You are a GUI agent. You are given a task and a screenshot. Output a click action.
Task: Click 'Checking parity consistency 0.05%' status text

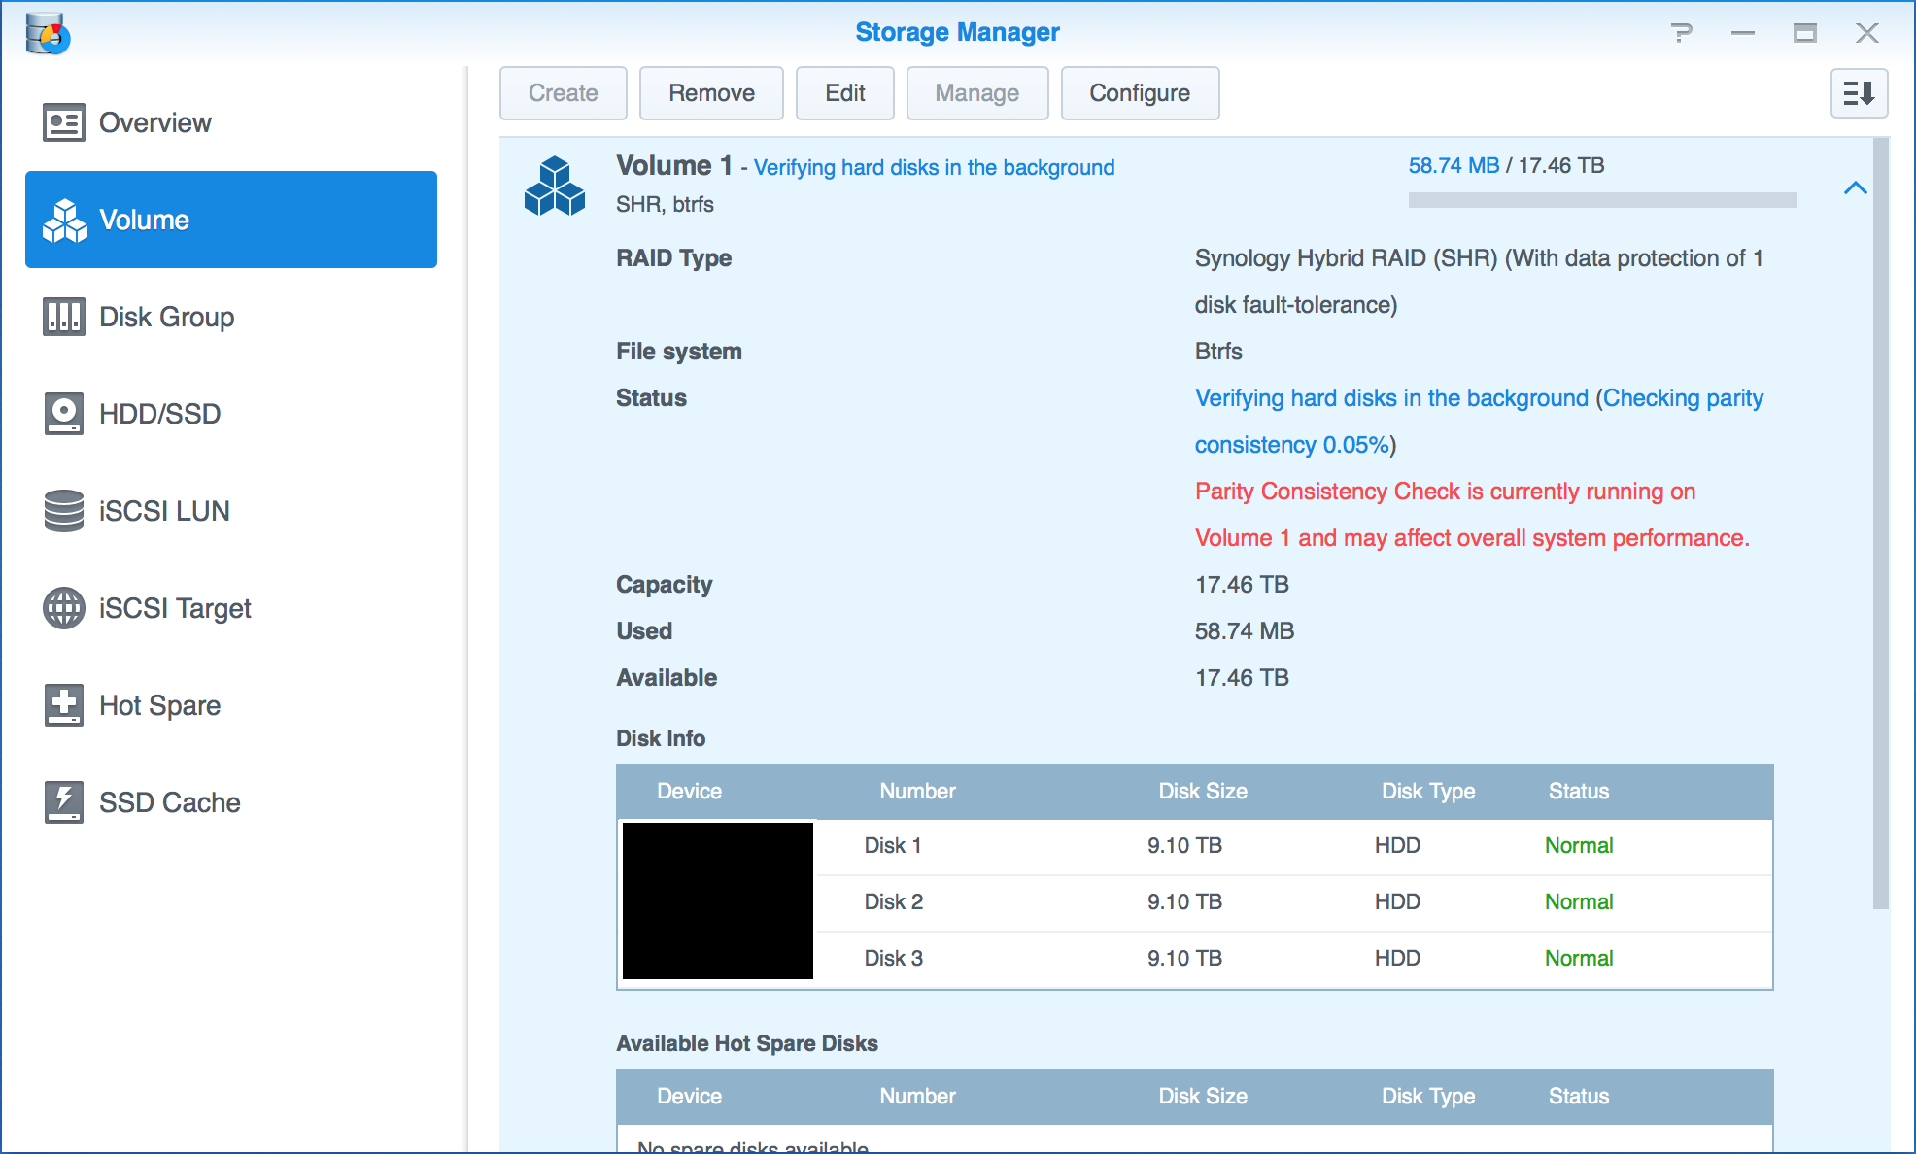(x=1479, y=422)
